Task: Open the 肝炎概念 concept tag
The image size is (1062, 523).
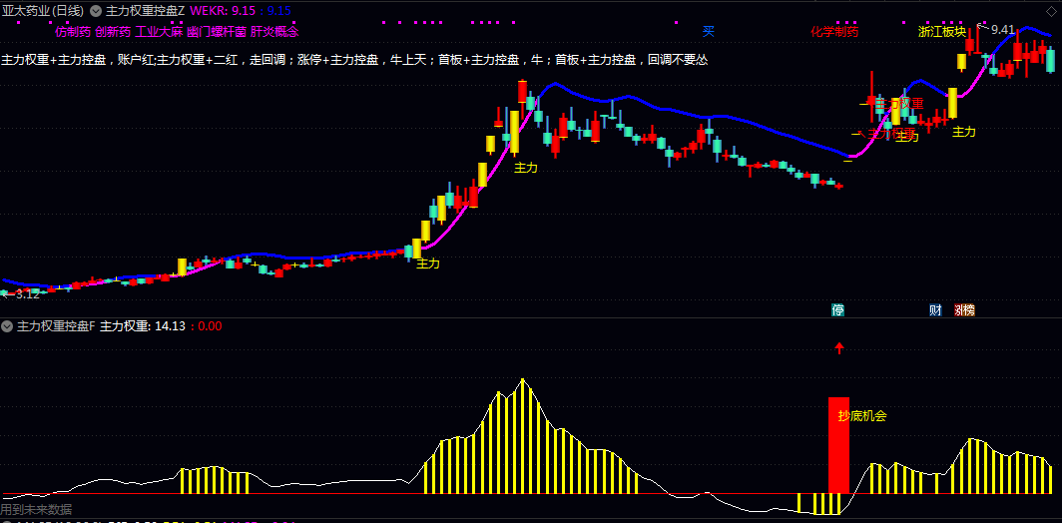Action: tap(274, 31)
